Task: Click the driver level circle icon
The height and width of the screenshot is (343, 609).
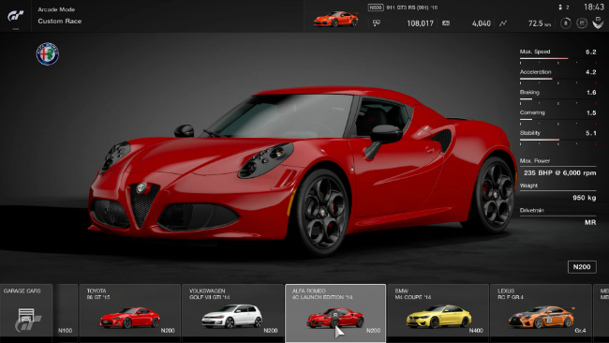Action: coord(566,23)
